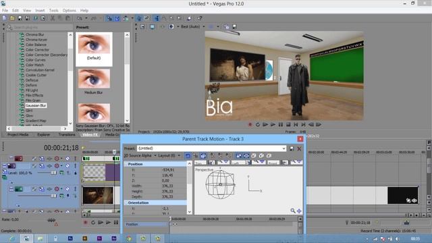Toggle Enable Rotation in Track Motion dialog
432x243 pixels.
coord(188,156)
